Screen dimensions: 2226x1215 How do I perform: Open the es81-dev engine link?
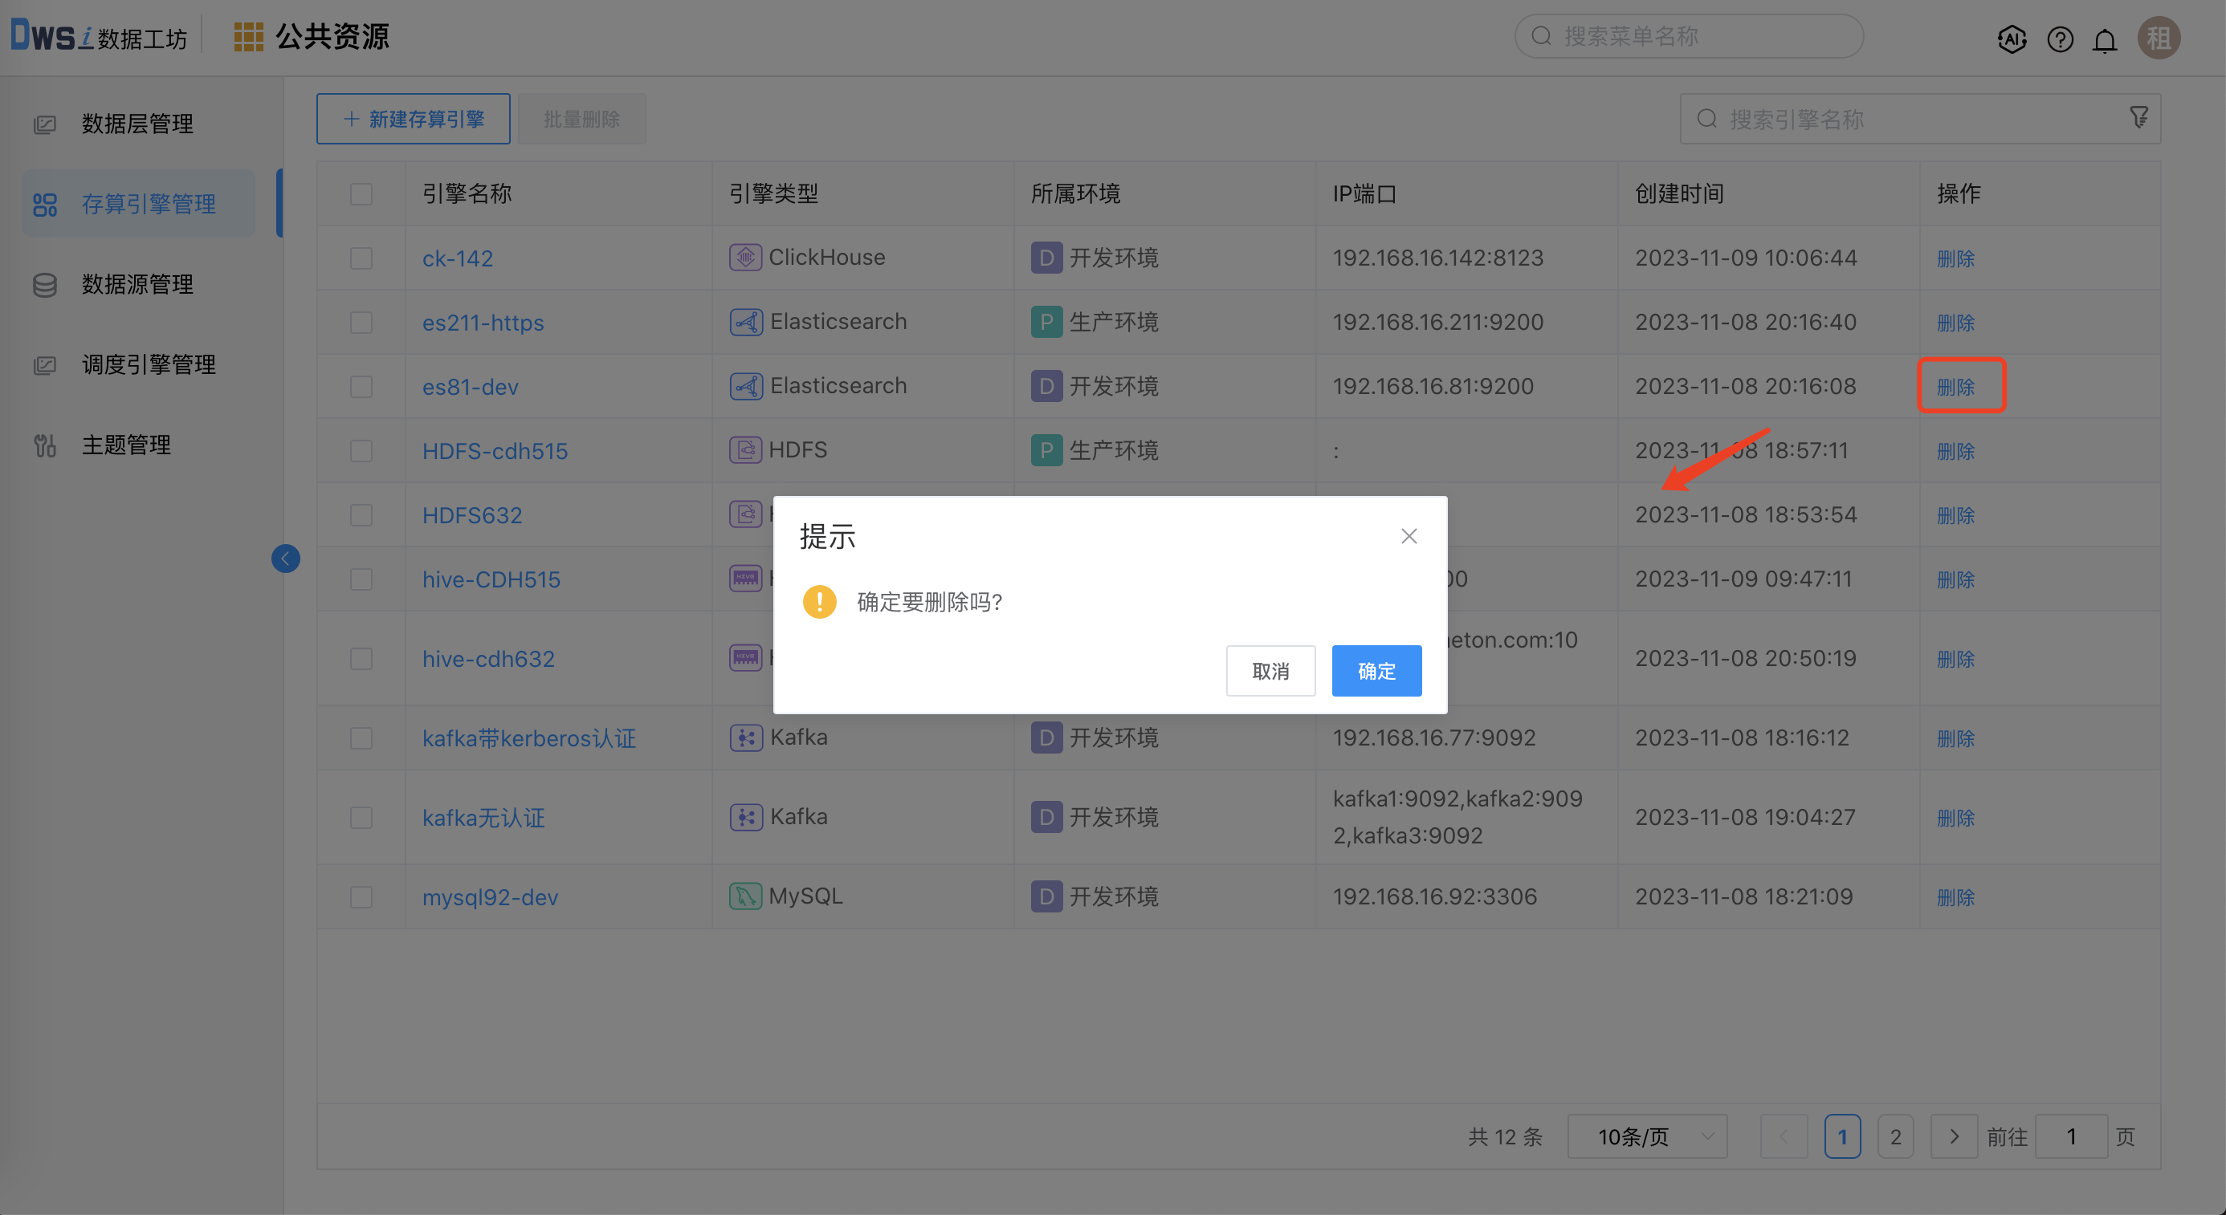[x=470, y=386]
